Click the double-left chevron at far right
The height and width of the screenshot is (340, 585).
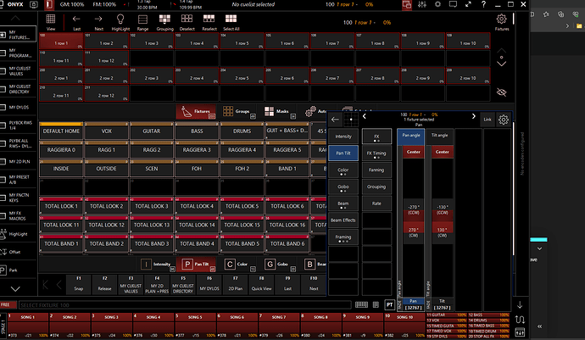click(539, 326)
